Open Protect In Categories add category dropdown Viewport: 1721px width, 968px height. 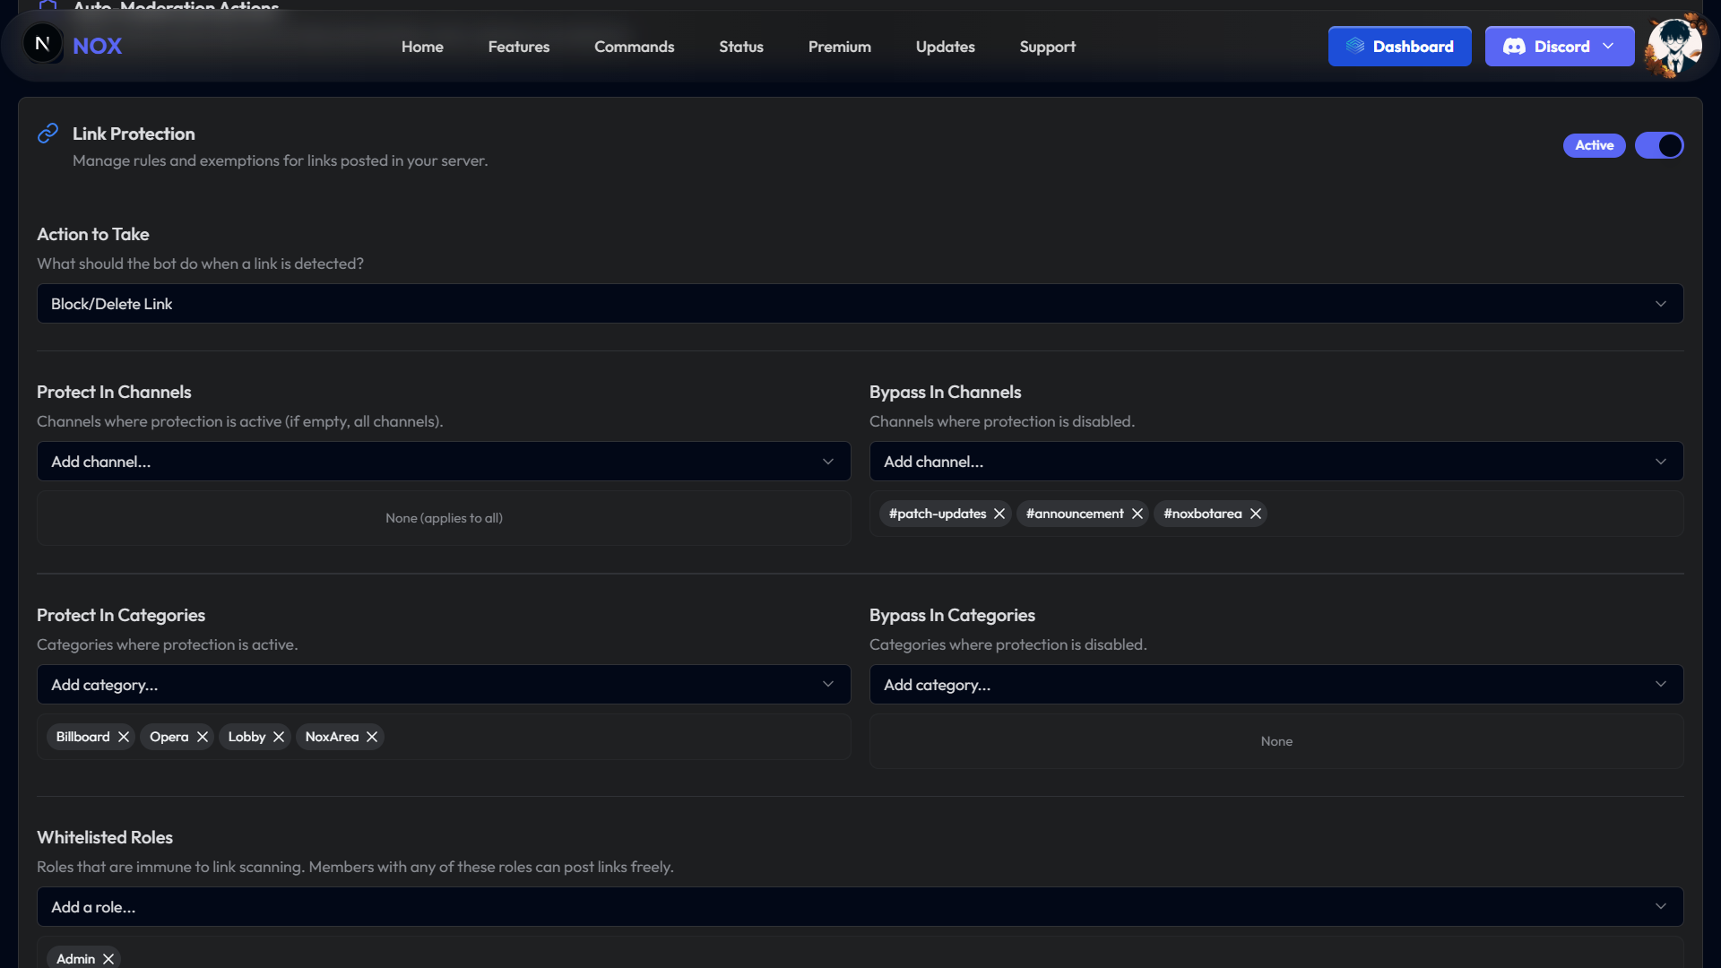(444, 685)
